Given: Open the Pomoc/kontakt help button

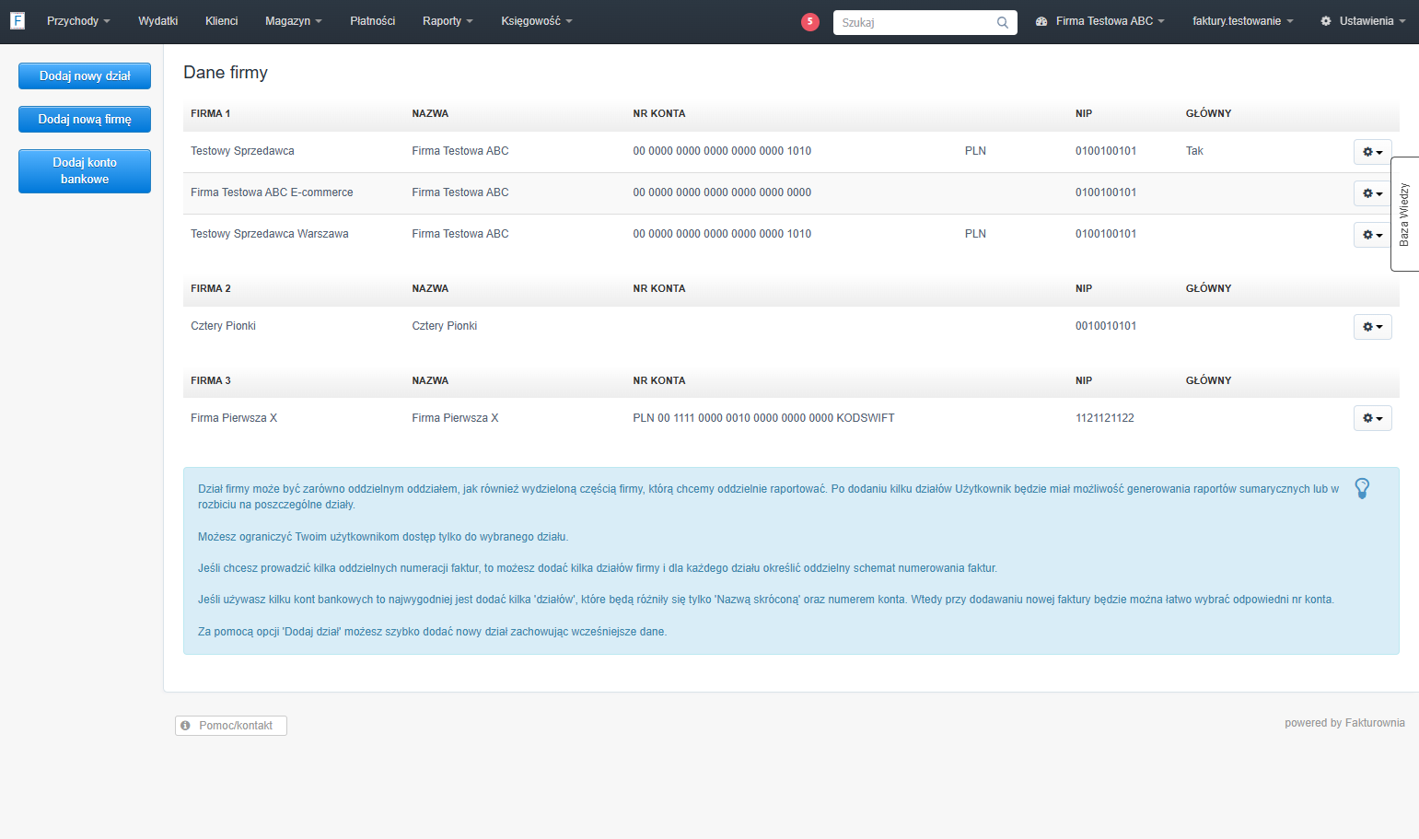Looking at the screenshot, I should click(231, 726).
